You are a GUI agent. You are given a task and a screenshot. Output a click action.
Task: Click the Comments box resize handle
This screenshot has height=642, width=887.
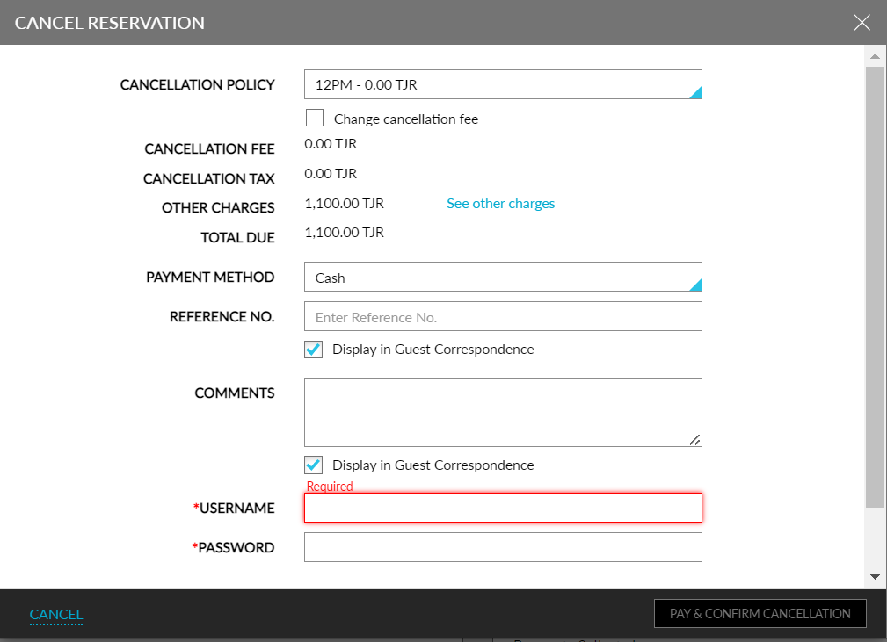[x=694, y=440]
